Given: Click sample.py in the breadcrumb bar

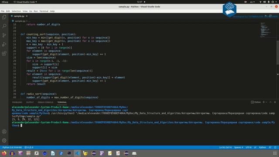Looking at the screenshot, I should point(20,21).
